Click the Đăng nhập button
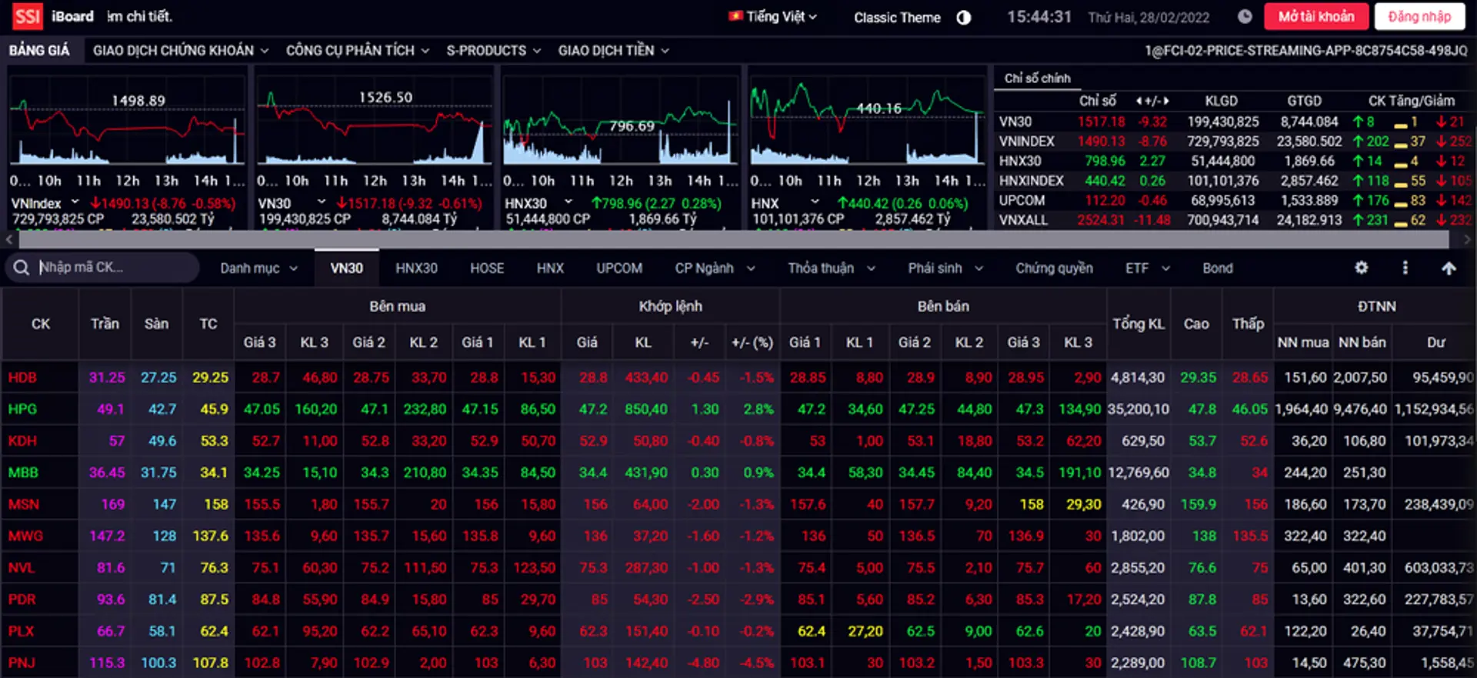 tap(1420, 16)
